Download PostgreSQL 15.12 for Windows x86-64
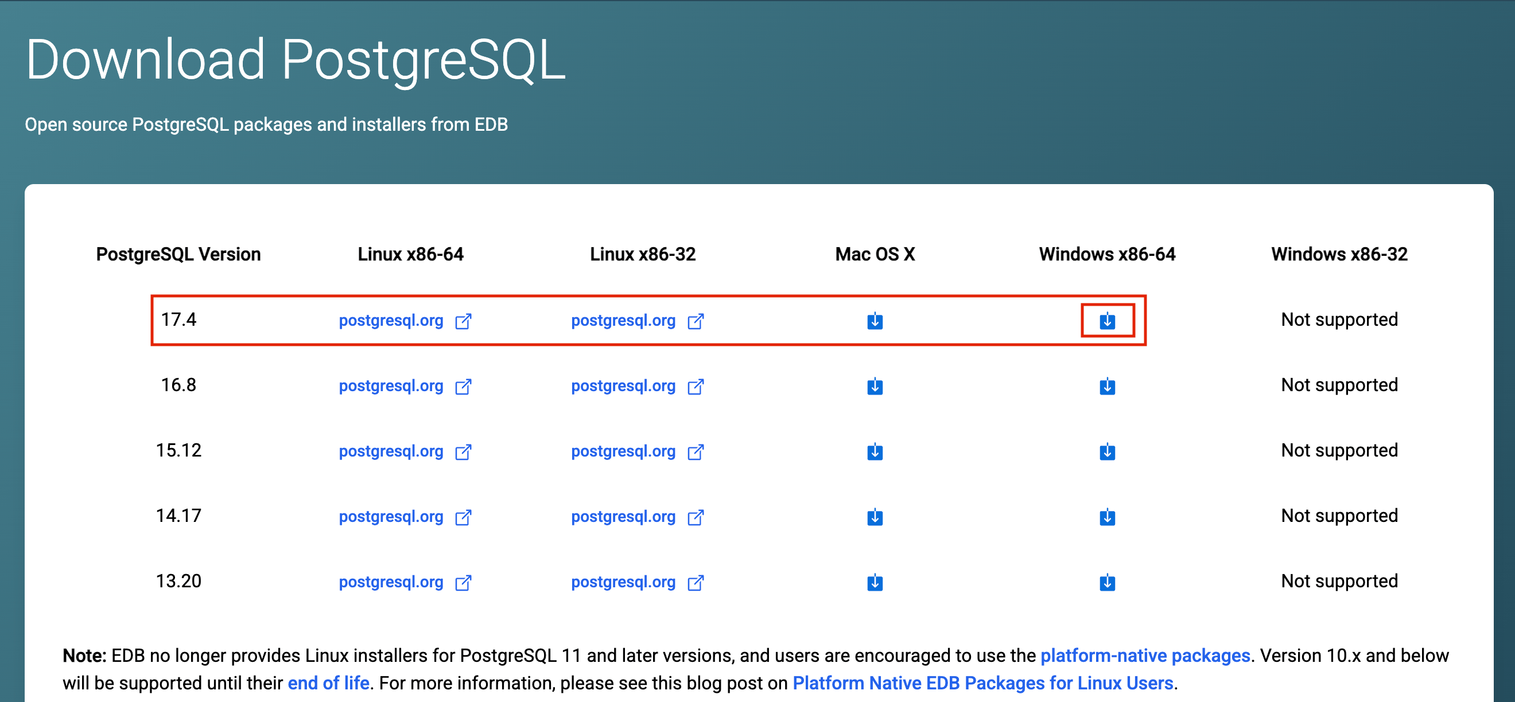1515x702 pixels. [x=1107, y=451]
